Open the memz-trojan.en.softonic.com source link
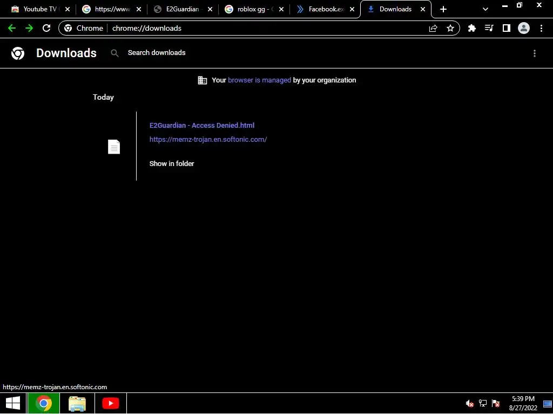Screen dimensions: 553x414 [x=208, y=140]
